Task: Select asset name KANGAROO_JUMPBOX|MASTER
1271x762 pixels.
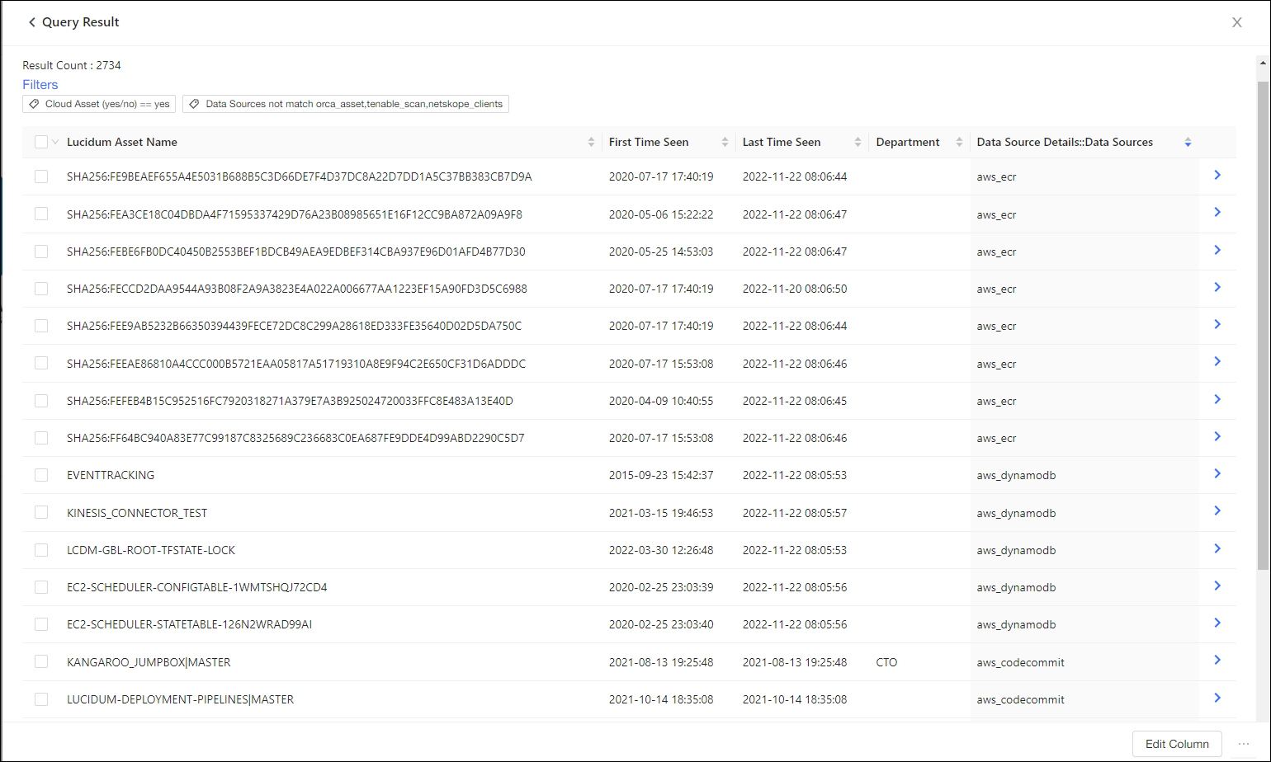Action: click(x=149, y=662)
